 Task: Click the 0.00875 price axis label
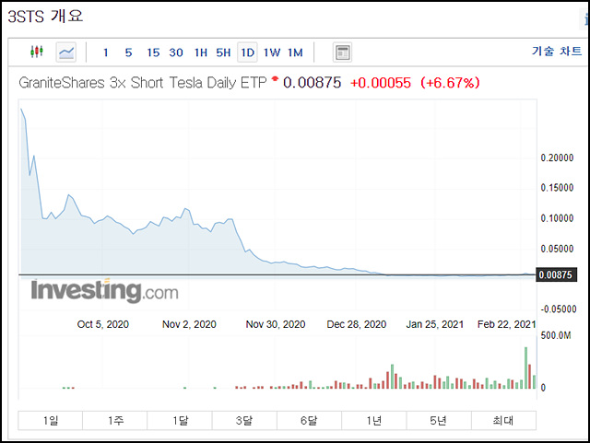[x=556, y=274]
